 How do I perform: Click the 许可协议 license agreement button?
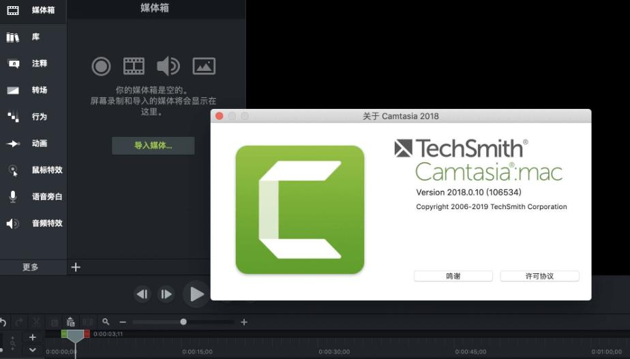coord(539,276)
